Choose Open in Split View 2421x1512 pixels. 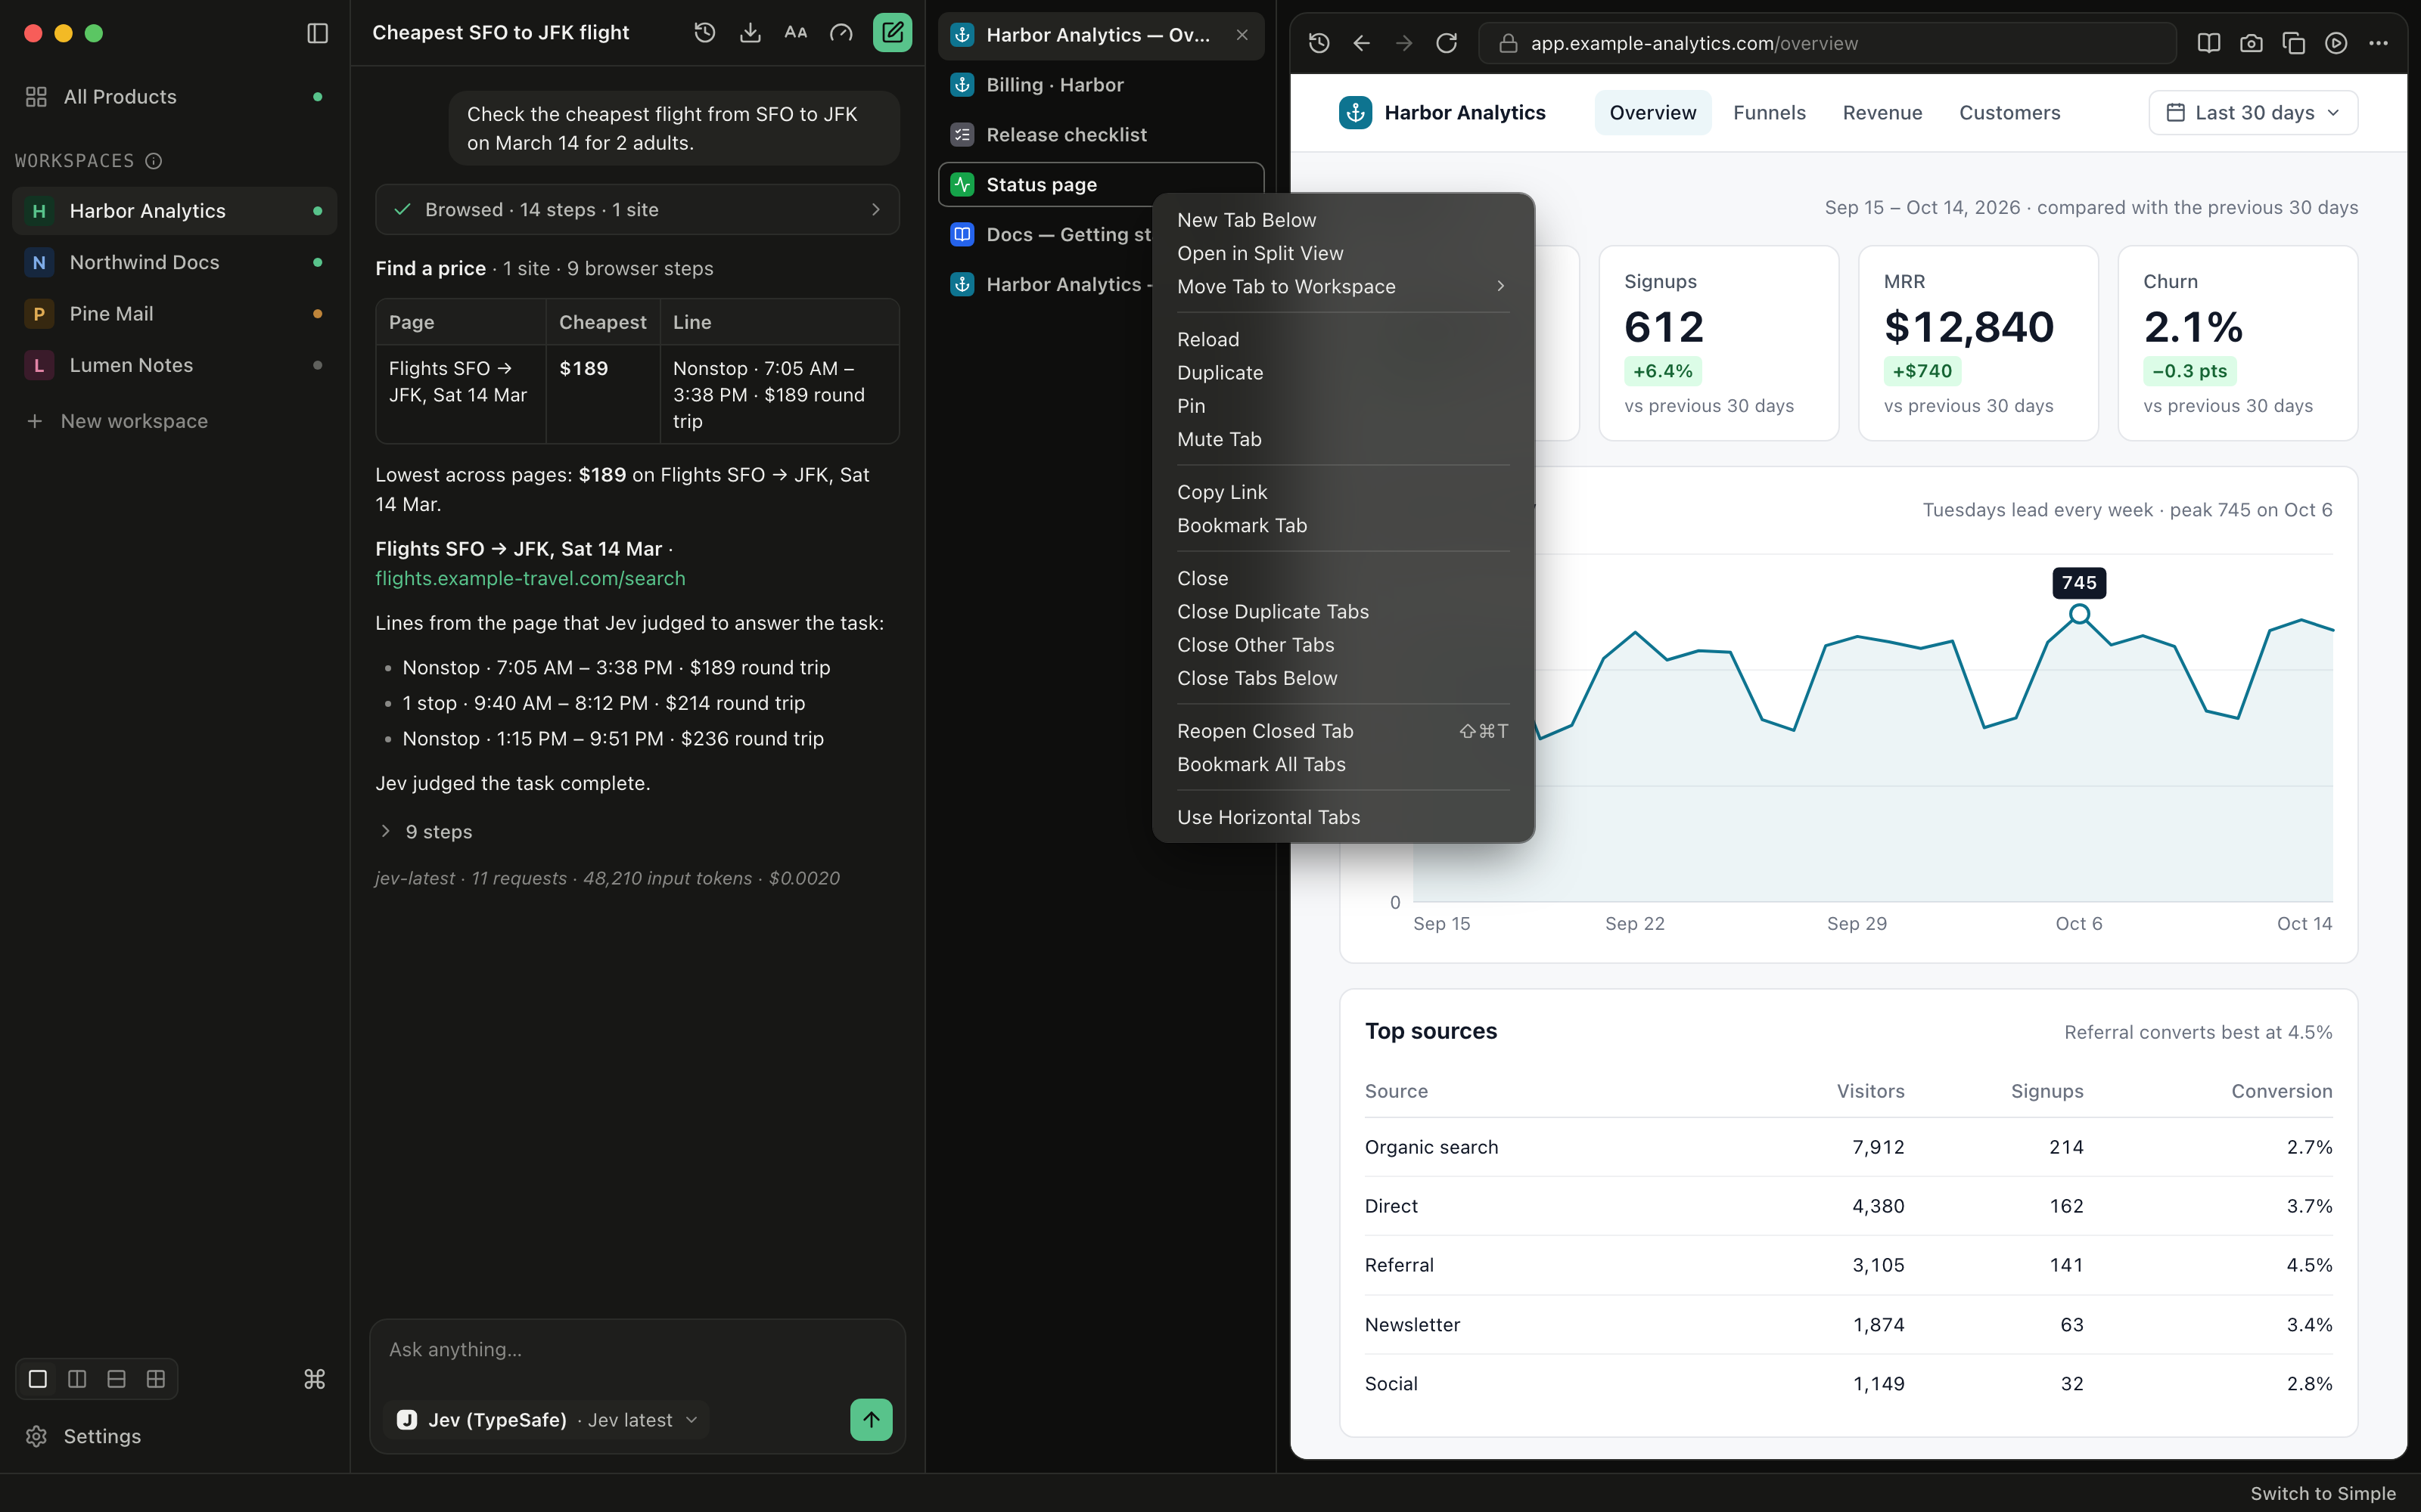coord(1343,253)
